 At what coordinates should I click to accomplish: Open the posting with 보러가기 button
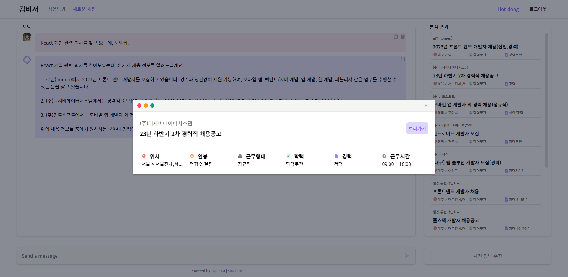pos(417,128)
